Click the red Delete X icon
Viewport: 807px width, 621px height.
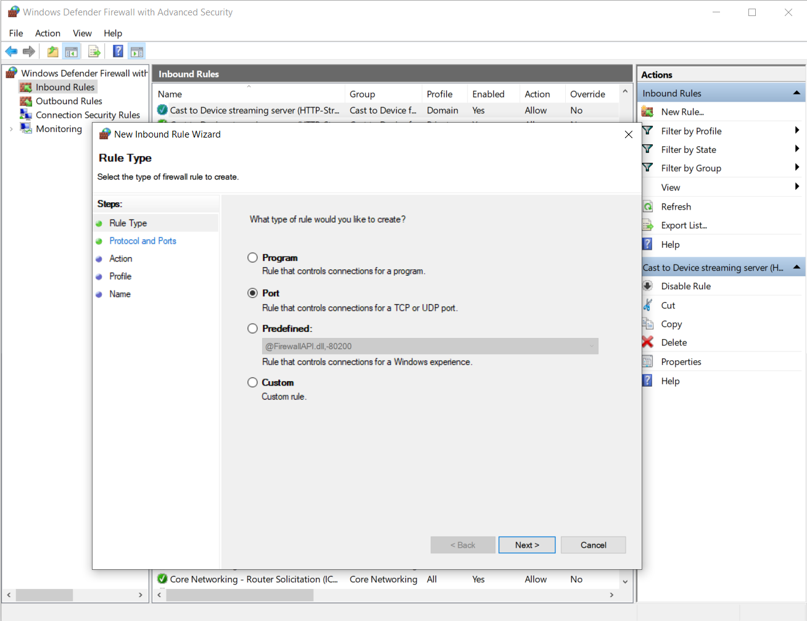[x=647, y=342]
